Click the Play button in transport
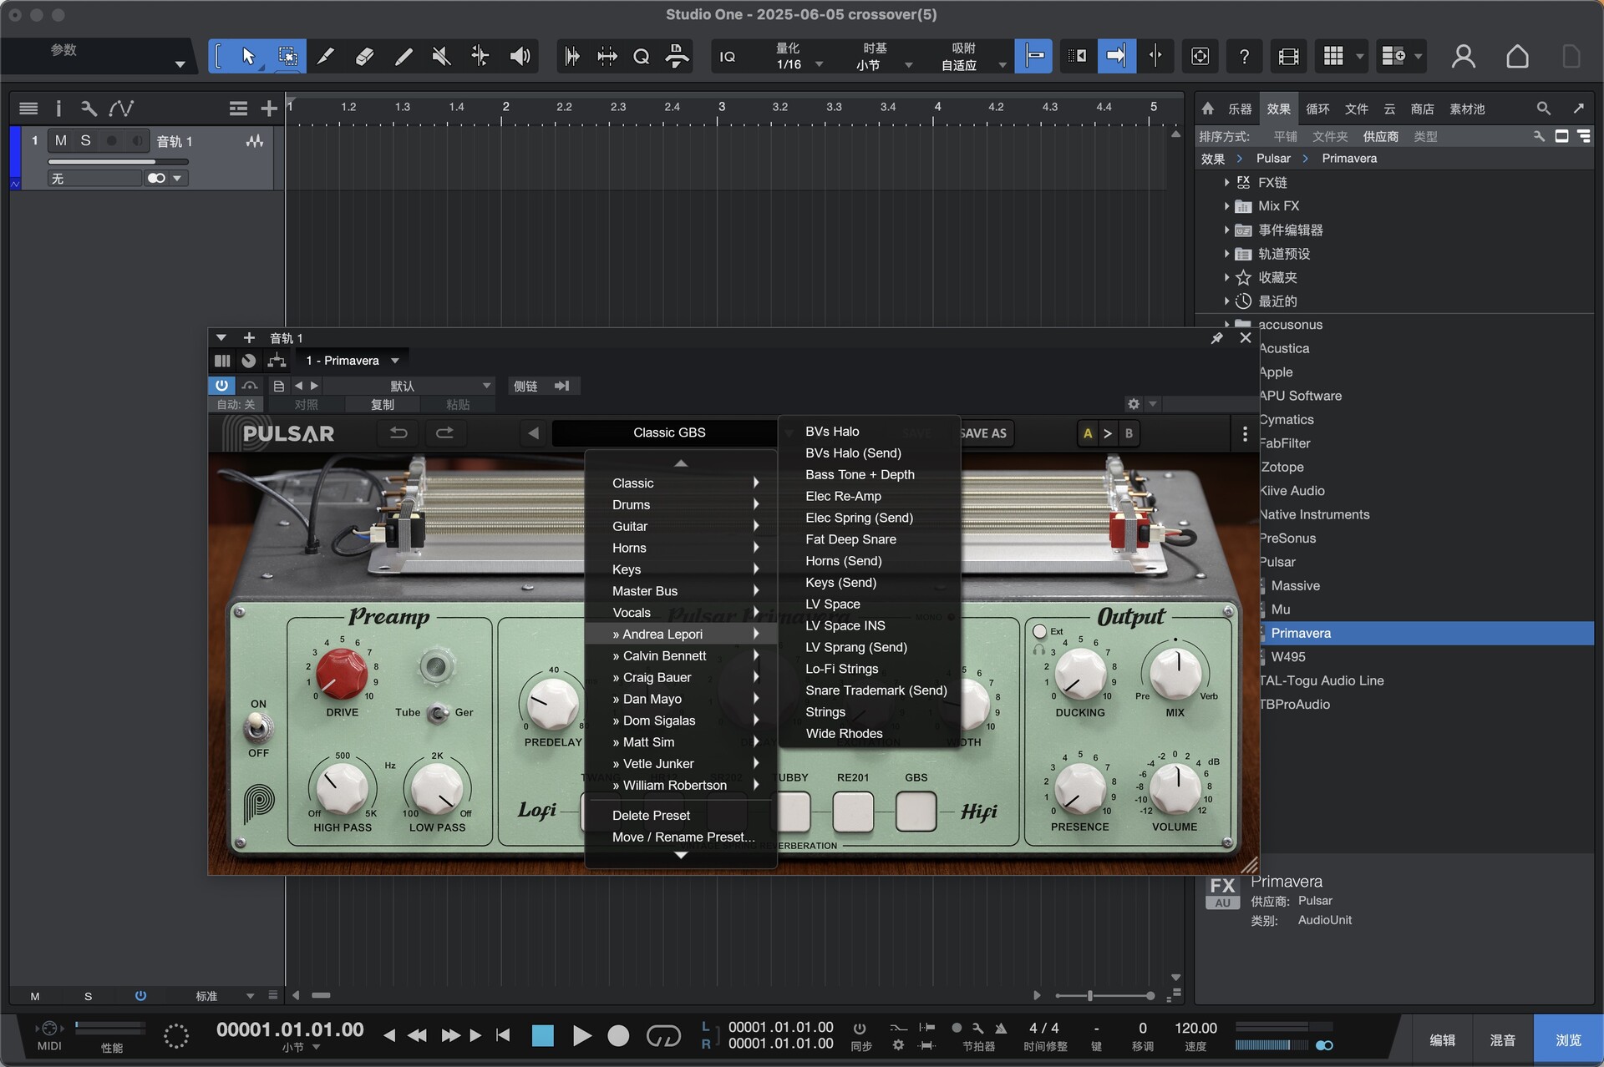The width and height of the screenshot is (1604, 1067). click(x=581, y=1036)
